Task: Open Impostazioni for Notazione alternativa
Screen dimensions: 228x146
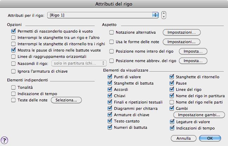Action: coord(181,32)
